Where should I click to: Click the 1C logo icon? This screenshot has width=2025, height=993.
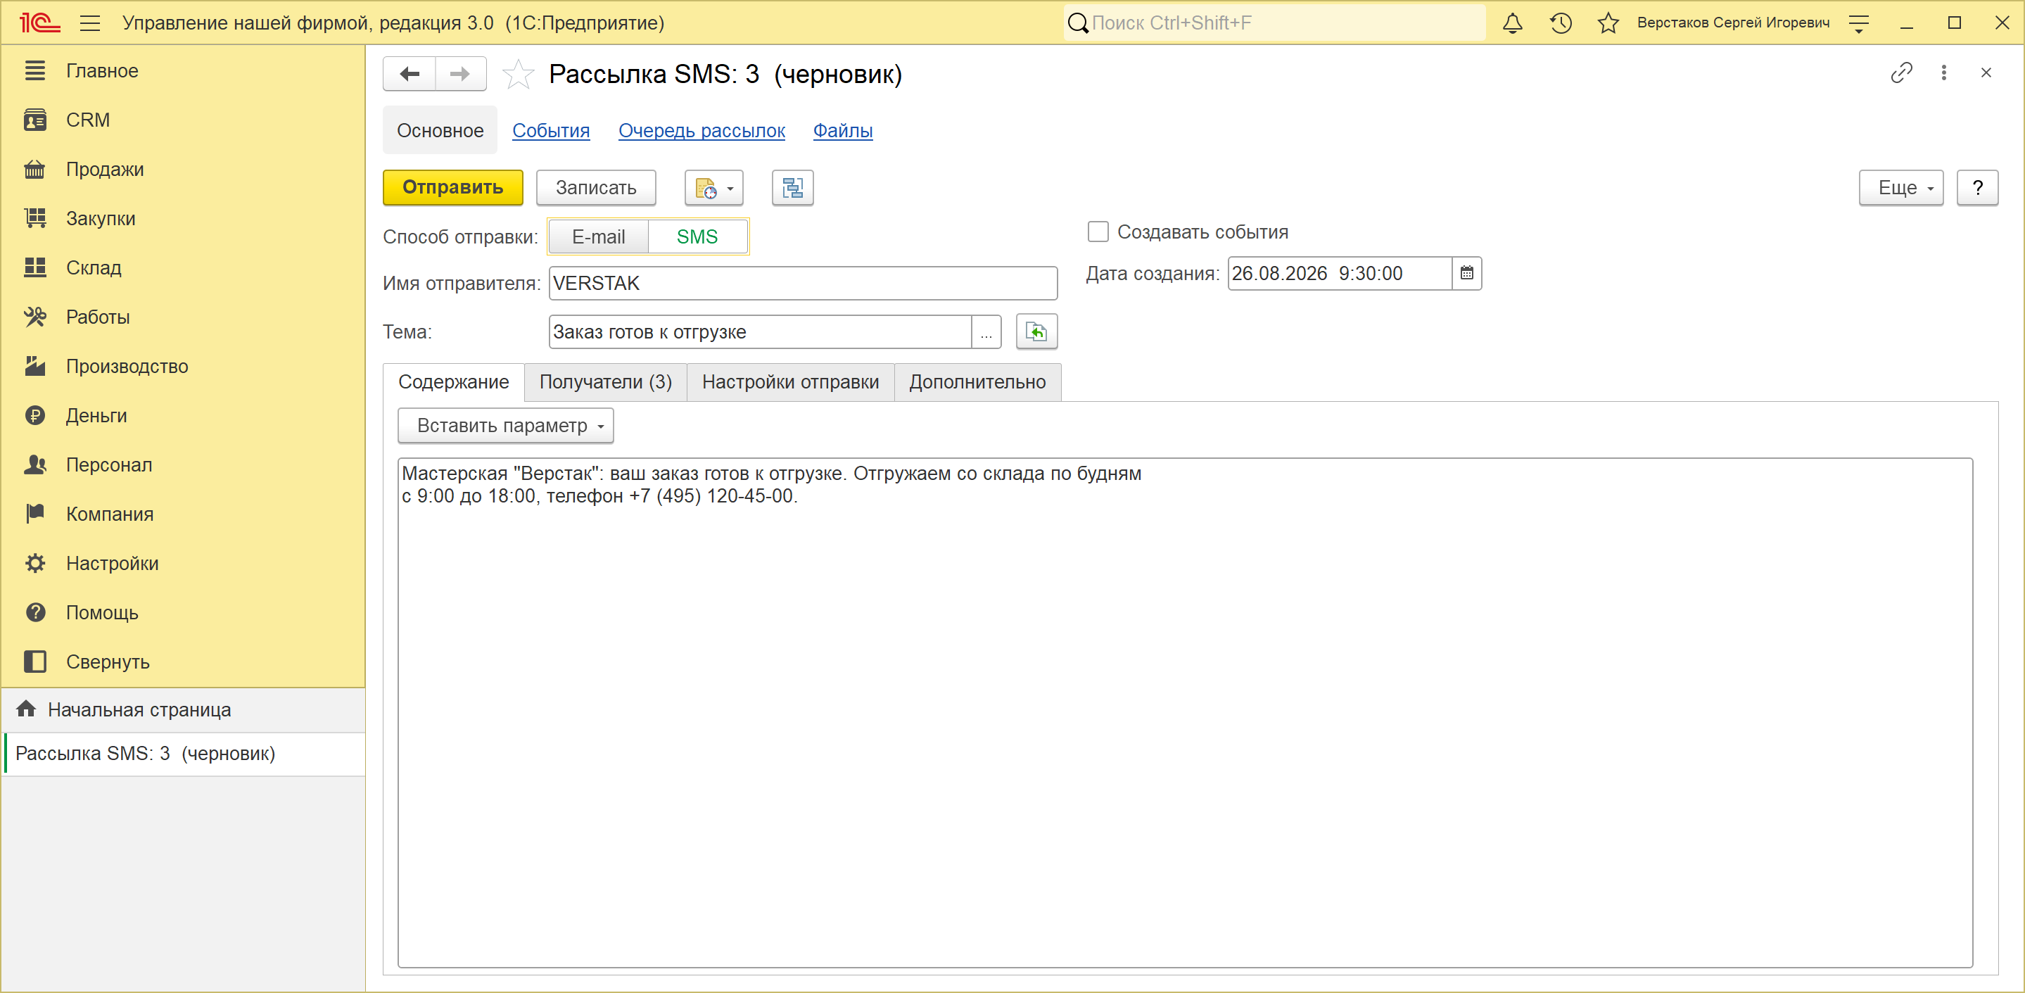tap(39, 23)
